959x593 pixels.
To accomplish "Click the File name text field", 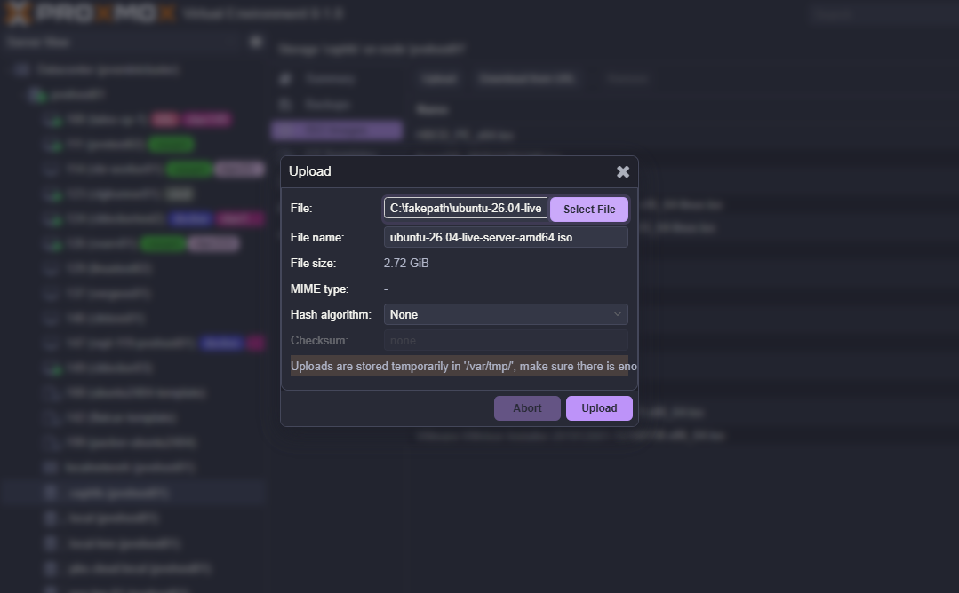I will pyautogui.click(x=506, y=238).
